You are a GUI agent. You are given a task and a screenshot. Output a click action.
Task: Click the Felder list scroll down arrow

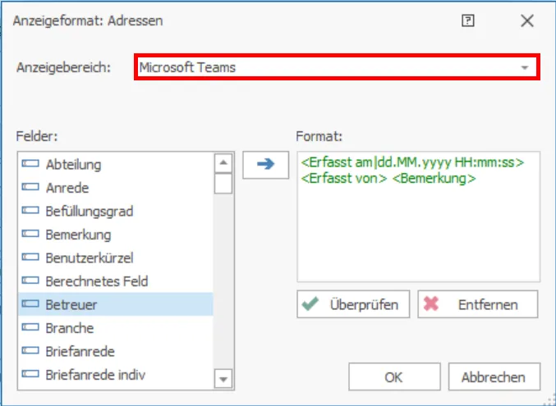(x=223, y=379)
